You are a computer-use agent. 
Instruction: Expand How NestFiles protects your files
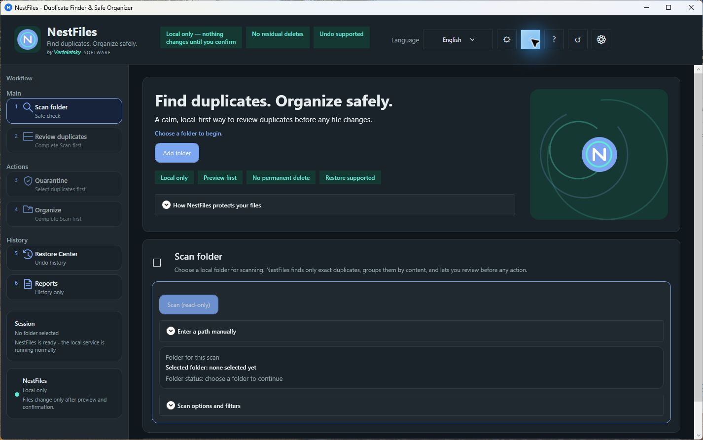click(335, 205)
